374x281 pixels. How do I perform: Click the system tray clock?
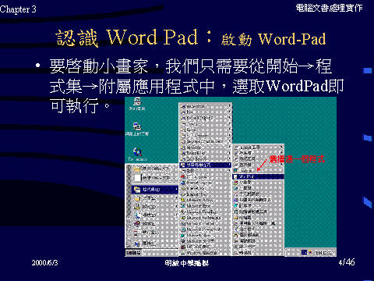tap(323, 252)
